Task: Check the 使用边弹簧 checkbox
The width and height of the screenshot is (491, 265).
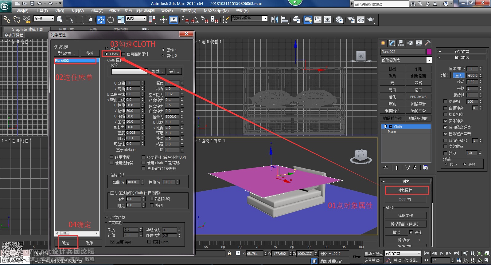Action: [112, 163]
